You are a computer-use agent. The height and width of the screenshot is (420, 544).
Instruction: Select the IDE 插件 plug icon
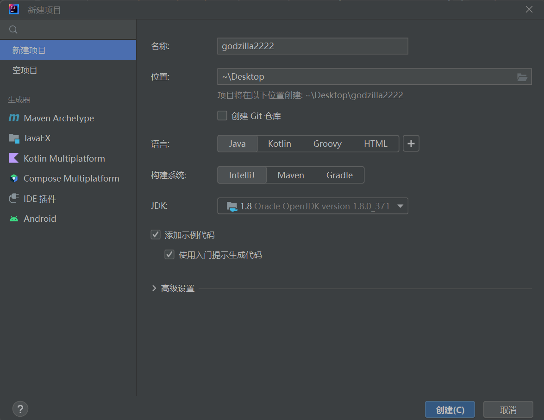click(14, 199)
